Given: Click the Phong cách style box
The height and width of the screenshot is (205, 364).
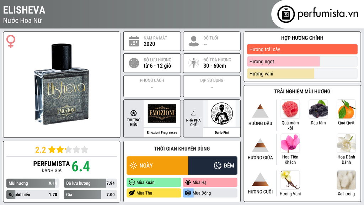Looking at the screenshot, I should click(x=152, y=86).
